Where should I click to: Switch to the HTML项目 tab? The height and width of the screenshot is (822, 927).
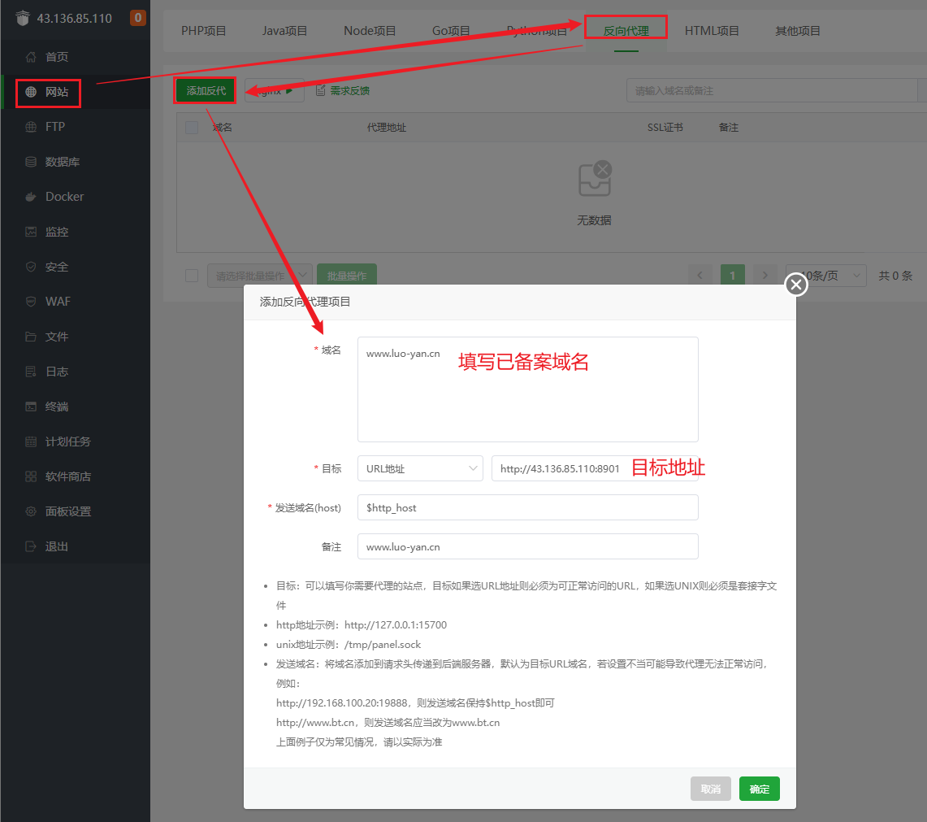click(x=711, y=31)
